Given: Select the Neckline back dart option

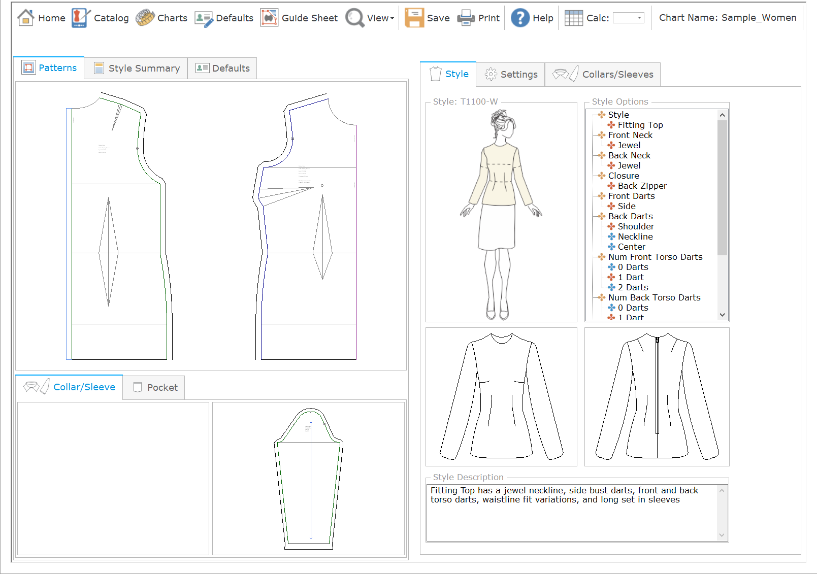Looking at the screenshot, I should pyautogui.click(x=635, y=237).
